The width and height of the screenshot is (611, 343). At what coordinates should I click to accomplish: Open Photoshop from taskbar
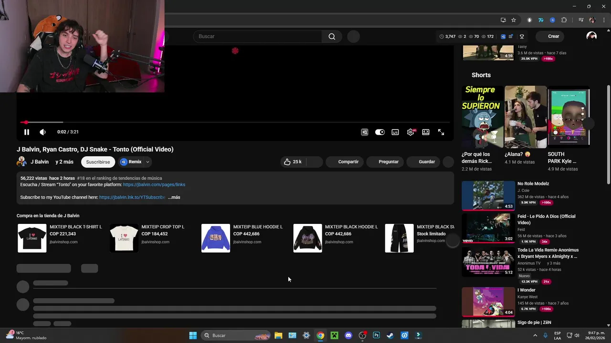tap(376, 335)
